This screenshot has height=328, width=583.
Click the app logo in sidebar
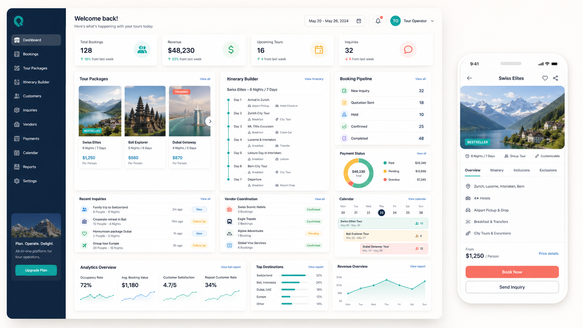[x=18, y=21]
